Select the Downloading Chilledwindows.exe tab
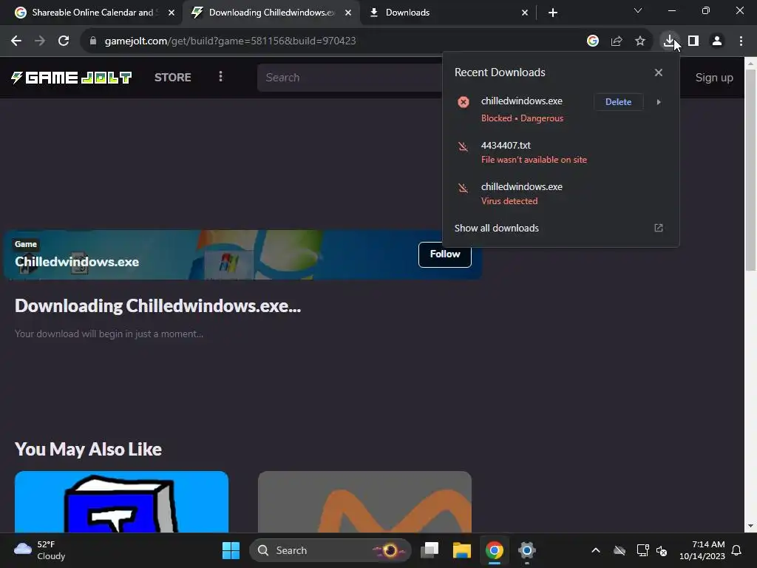 pos(272,13)
